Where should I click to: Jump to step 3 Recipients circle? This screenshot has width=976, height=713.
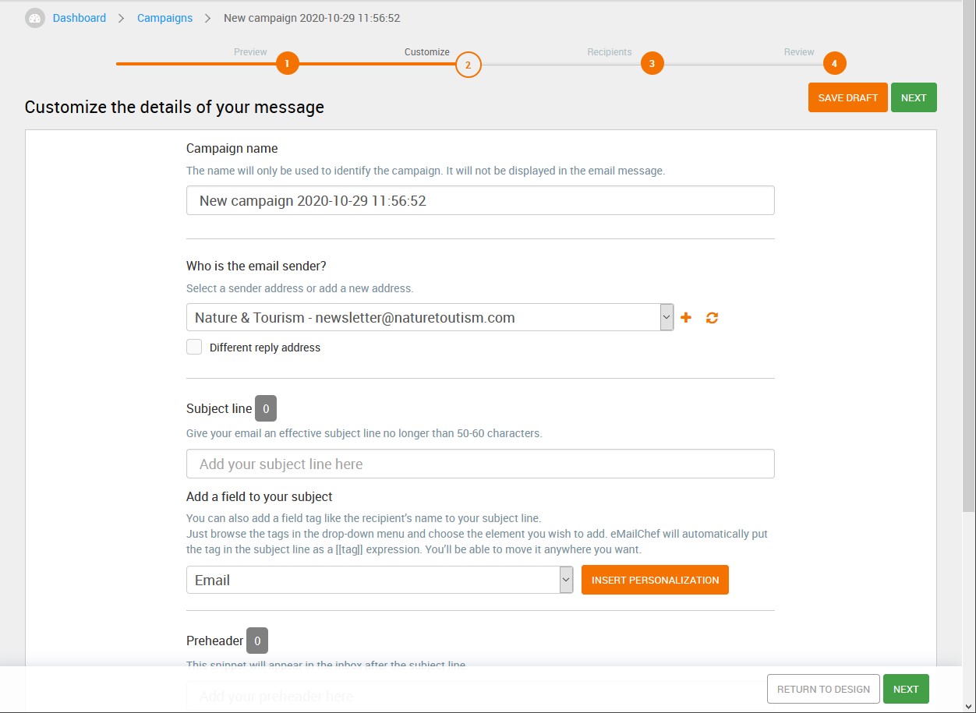[652, 64]
